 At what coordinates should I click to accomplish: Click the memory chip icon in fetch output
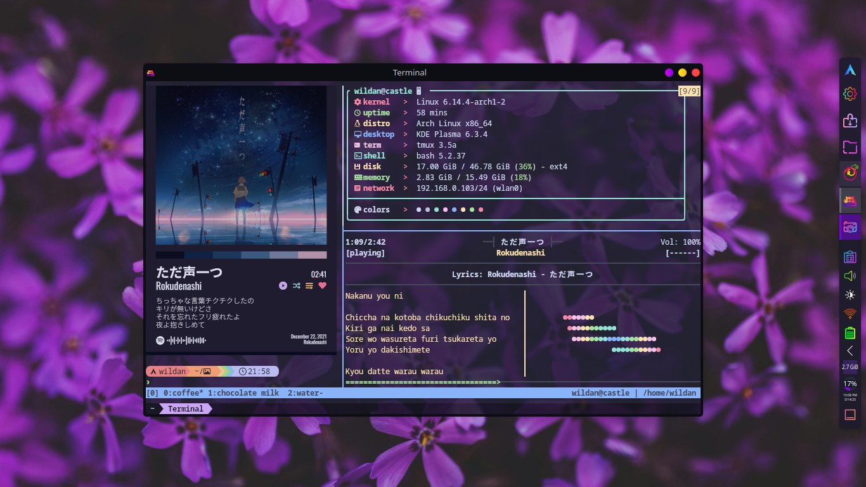(x=358, y=178)
